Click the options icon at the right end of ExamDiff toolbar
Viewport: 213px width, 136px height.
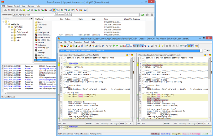coord(196,46)
